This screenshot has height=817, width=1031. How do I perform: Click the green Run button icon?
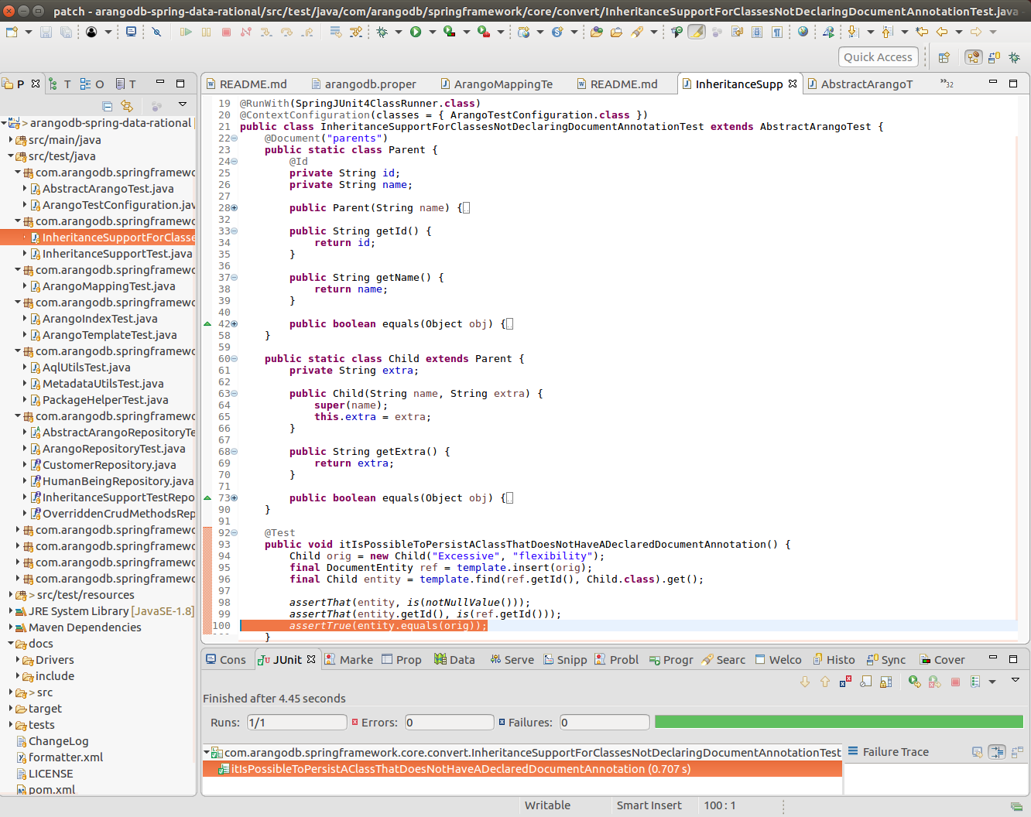(x=416, y=32)
